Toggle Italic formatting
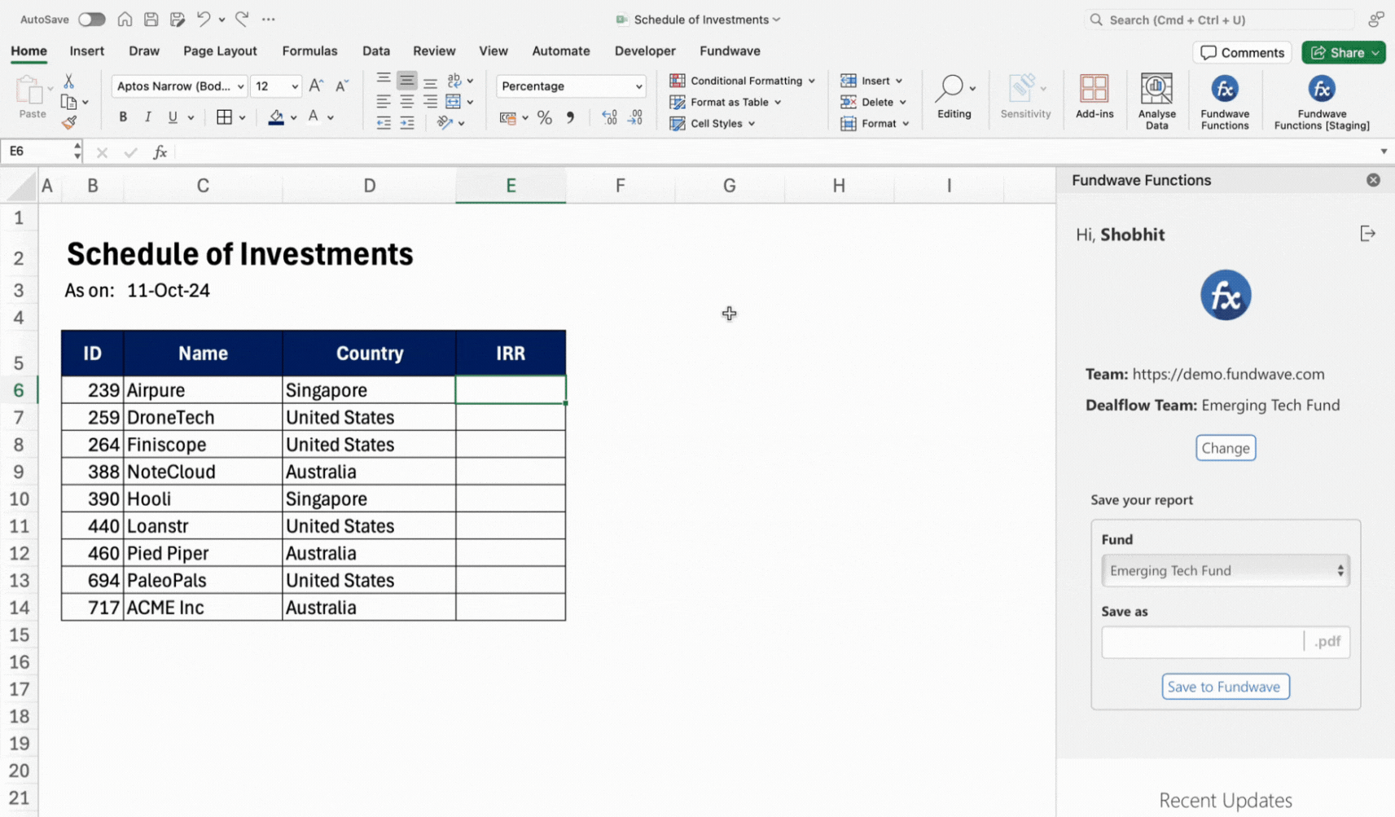This screenshot has width=1395, height=817. point(147,117)
